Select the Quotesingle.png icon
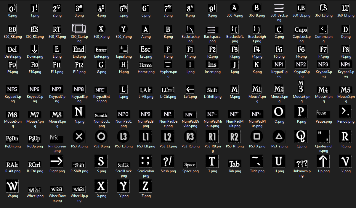 click(323, 136)
